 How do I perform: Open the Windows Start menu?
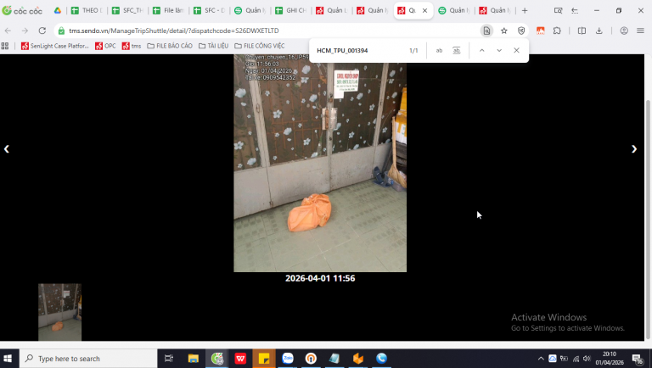pos(8,358)
